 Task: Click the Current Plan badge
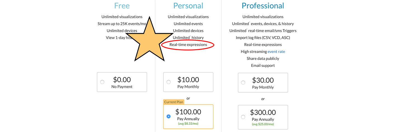(174, 102)
